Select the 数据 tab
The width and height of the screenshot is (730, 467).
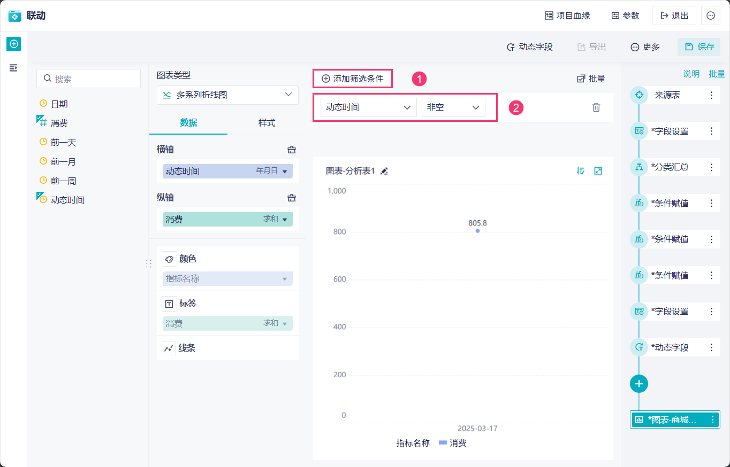pyautogui.click(x=188, y=123)
